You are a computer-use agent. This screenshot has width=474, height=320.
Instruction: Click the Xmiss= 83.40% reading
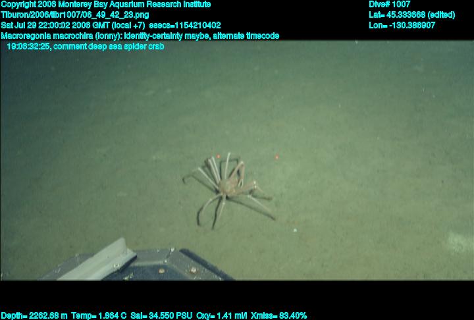pyautogui.click(x=278, y=315)
